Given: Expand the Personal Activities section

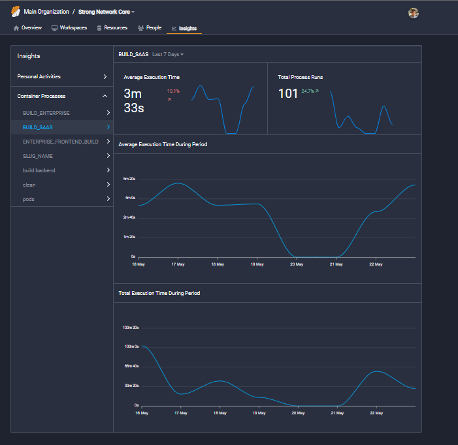Looking at the screenshot, I should click(x=105, y=77).
